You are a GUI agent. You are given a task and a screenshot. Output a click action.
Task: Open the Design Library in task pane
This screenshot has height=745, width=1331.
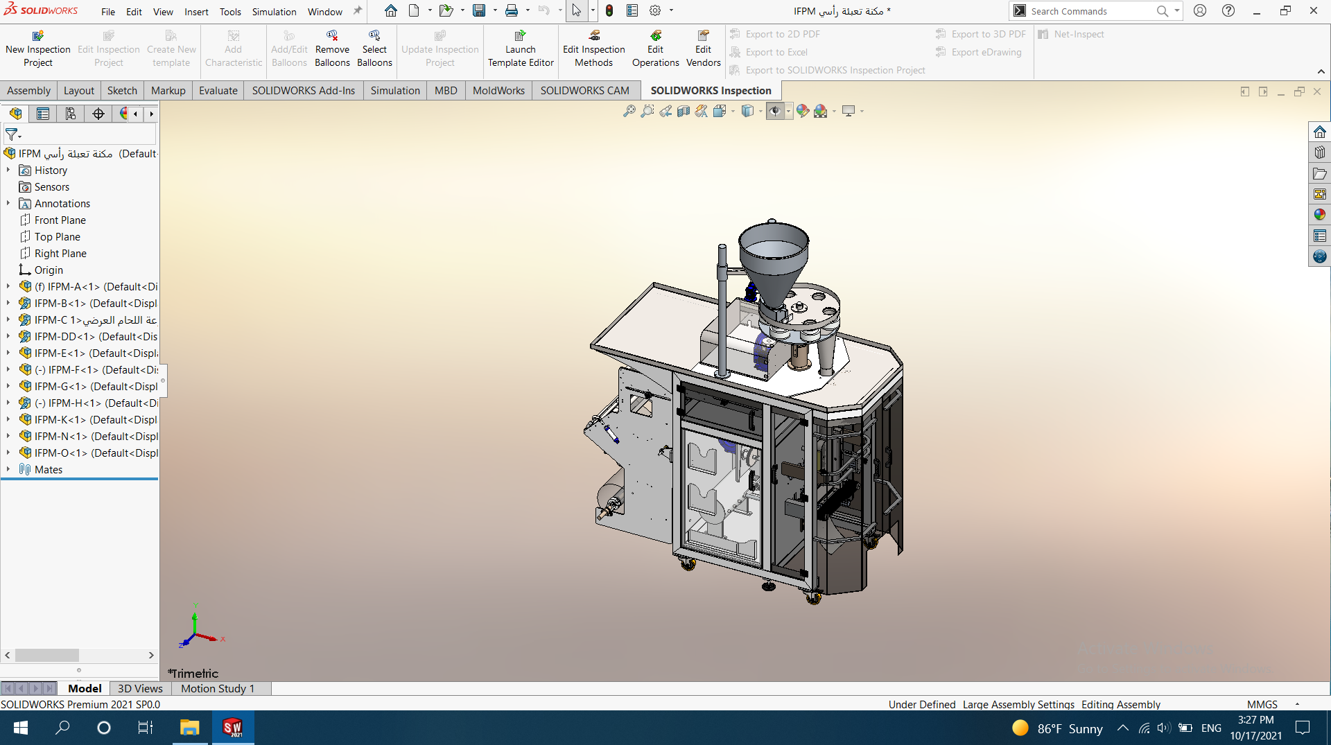(1319, 152)
